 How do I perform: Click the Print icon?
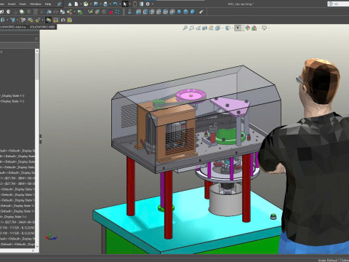[105, 4]
